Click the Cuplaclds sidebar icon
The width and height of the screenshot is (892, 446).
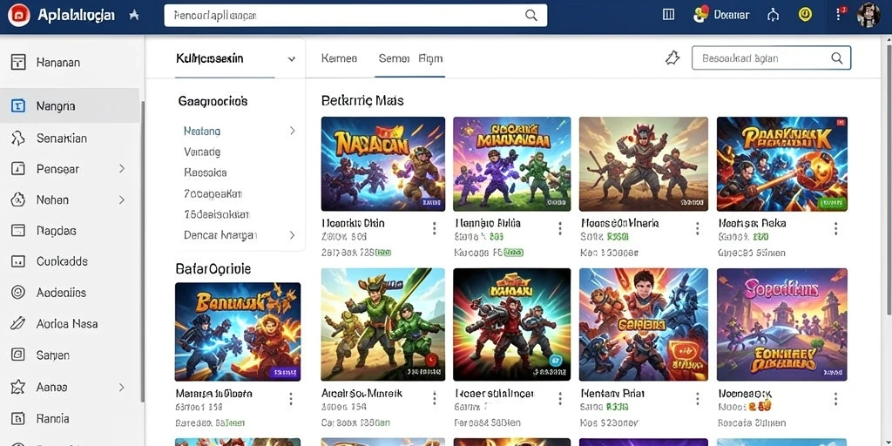(x=18, y=261)
